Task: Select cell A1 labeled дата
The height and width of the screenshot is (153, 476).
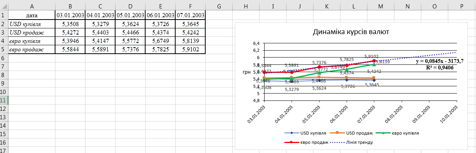Action: [32, 15]
